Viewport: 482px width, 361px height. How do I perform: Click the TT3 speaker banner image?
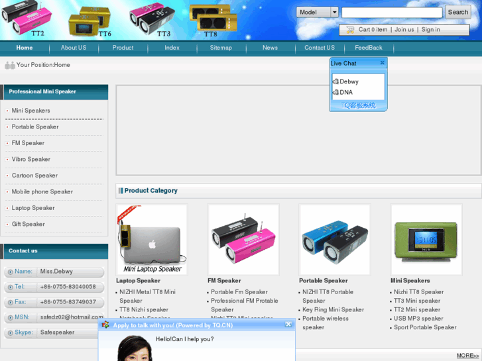click(152, 19)
